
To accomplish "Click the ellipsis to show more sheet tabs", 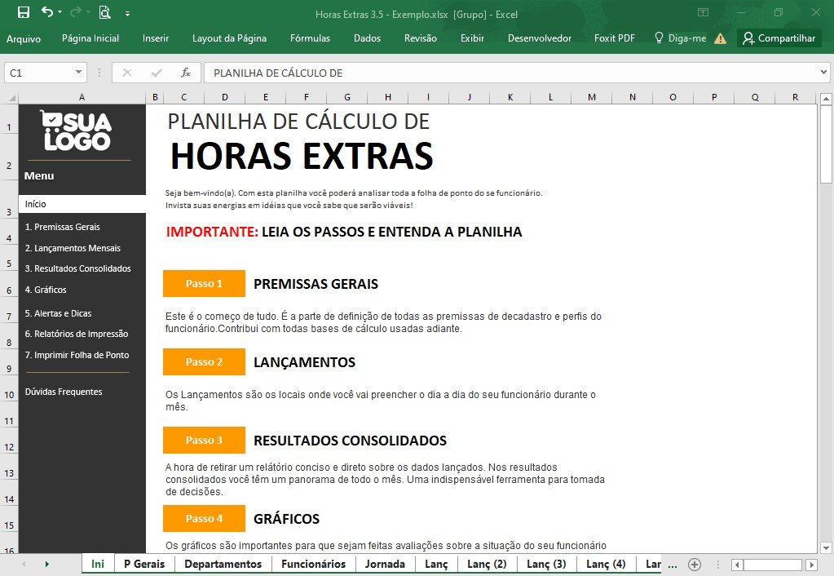I will (x=673, y=565).
